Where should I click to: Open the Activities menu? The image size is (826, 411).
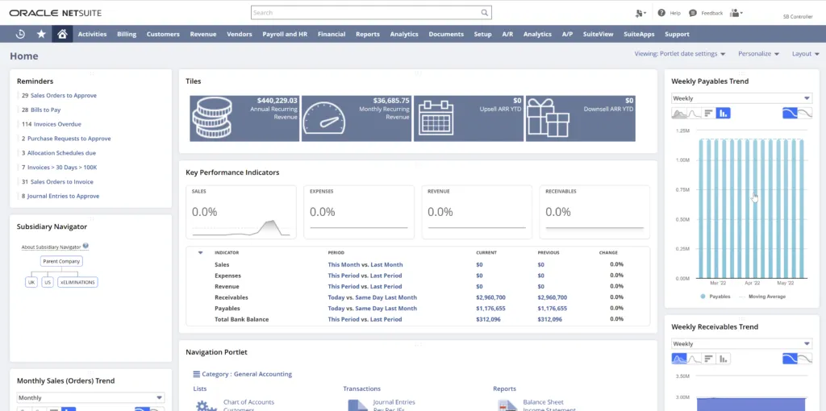92,34
